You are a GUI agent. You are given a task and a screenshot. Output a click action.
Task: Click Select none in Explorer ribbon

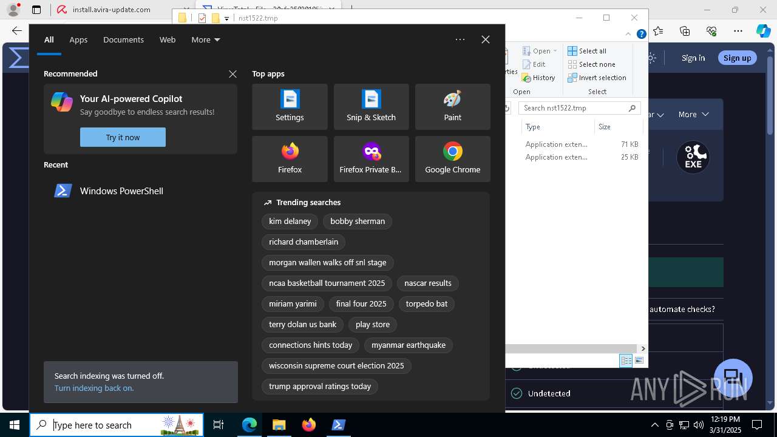[x=591, y=64]
